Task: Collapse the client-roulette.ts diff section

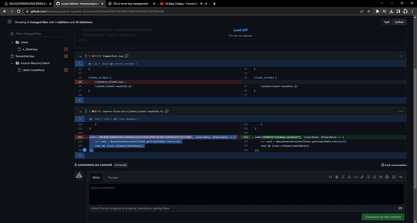Action: point(80,111)
